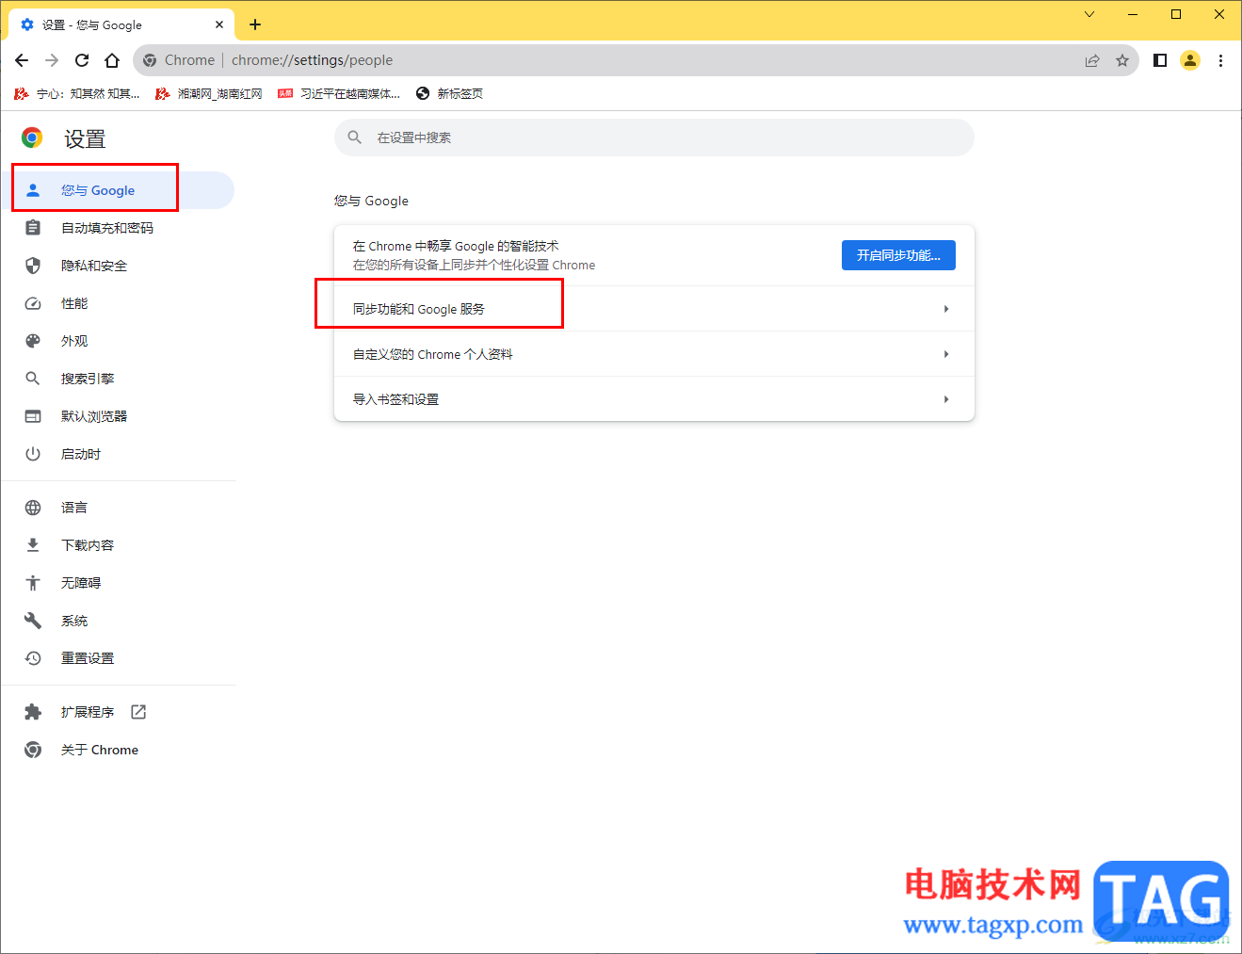Click the browser window icon for 默认浏览器
1242x954 pixels.
tap(33, 416)
